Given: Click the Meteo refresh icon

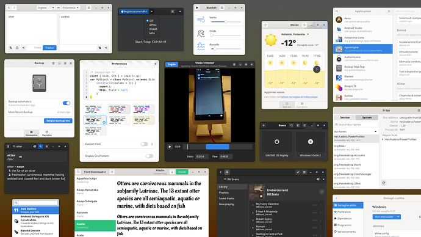Looking at the screenshot, I should pyautogui.click(x=265, y=25).
